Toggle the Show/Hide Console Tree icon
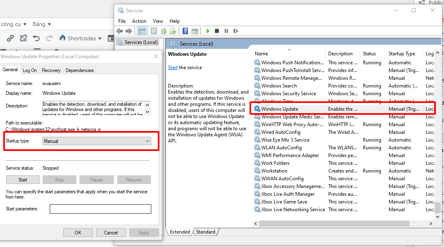 pyautogui.click(x=141, y=31)
